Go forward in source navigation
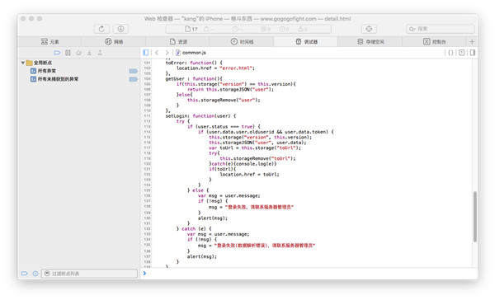Viewport: 495px width, 300px height. coord(167,53)
